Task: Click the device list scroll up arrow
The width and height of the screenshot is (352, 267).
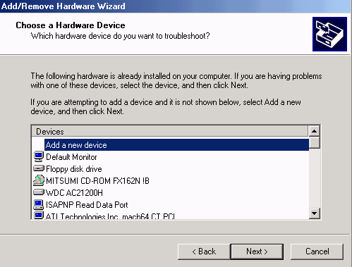Action: (315, 131)
